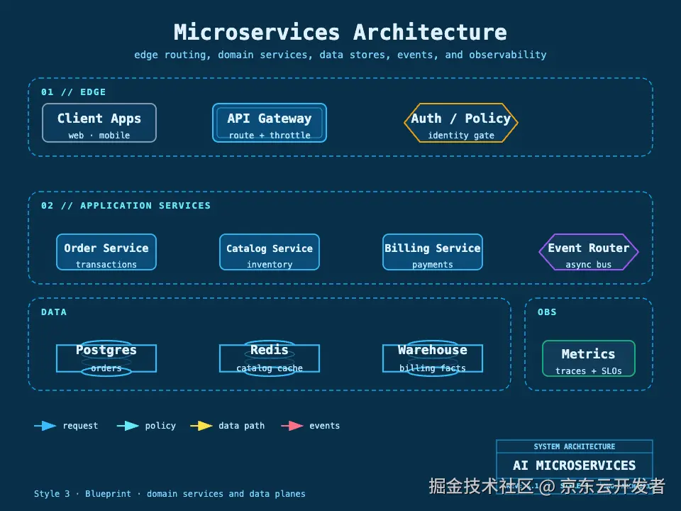Click '02 // APPLICATION SERVICES' label
The width and height of the screenshot is (681, 511).
(126, 206)
